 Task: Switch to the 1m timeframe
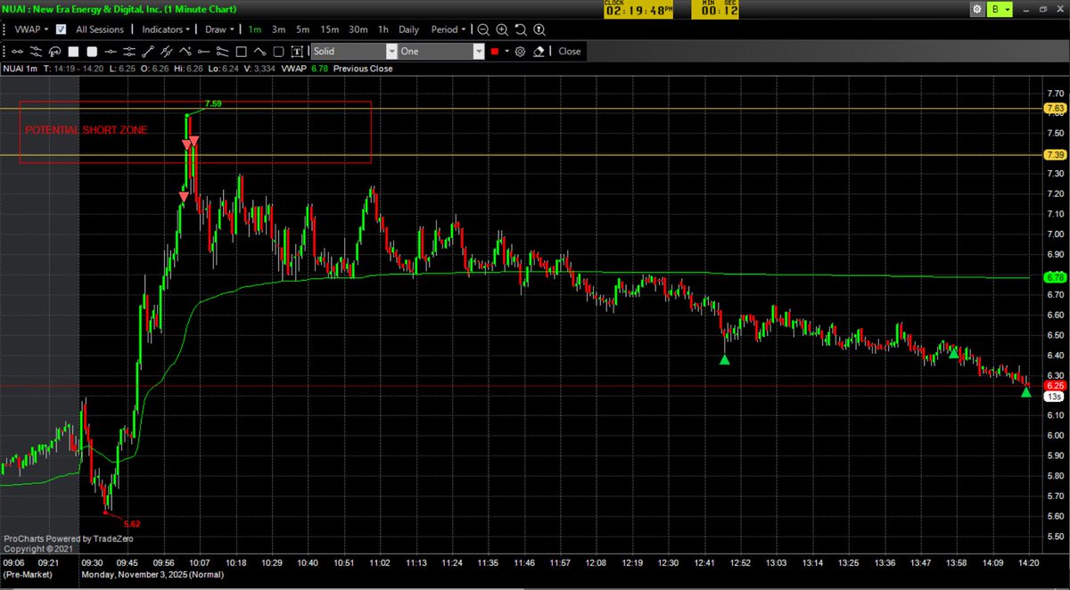click(x=255, y=29)
